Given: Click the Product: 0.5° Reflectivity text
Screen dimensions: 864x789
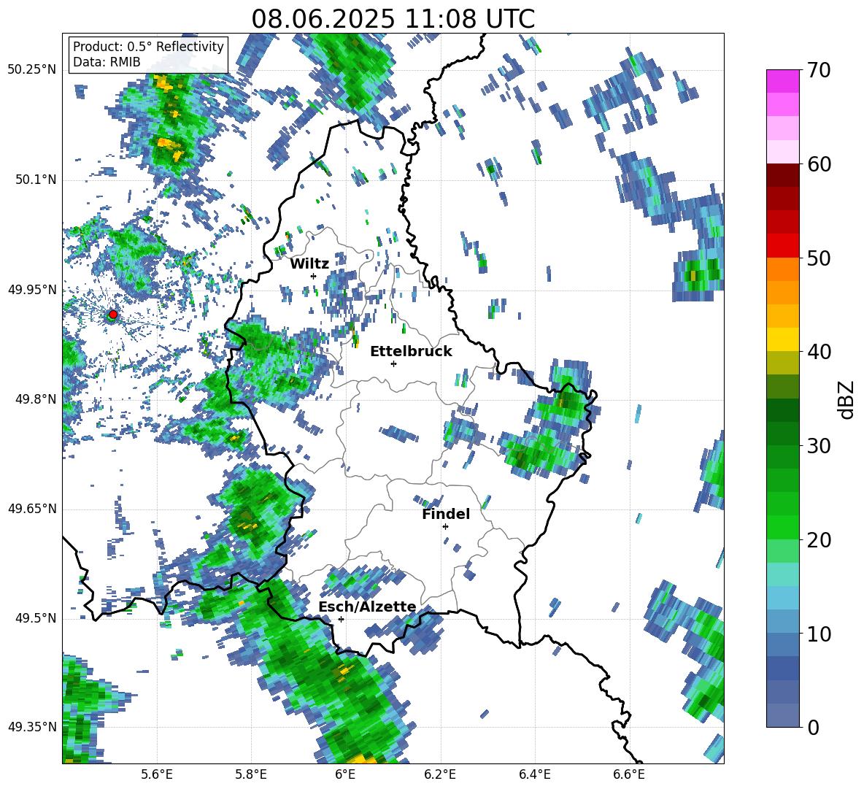Looking at the screenshot, I should [x=148, y=47].
